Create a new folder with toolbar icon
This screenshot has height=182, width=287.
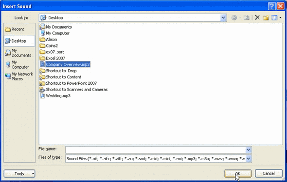[266, 18]
